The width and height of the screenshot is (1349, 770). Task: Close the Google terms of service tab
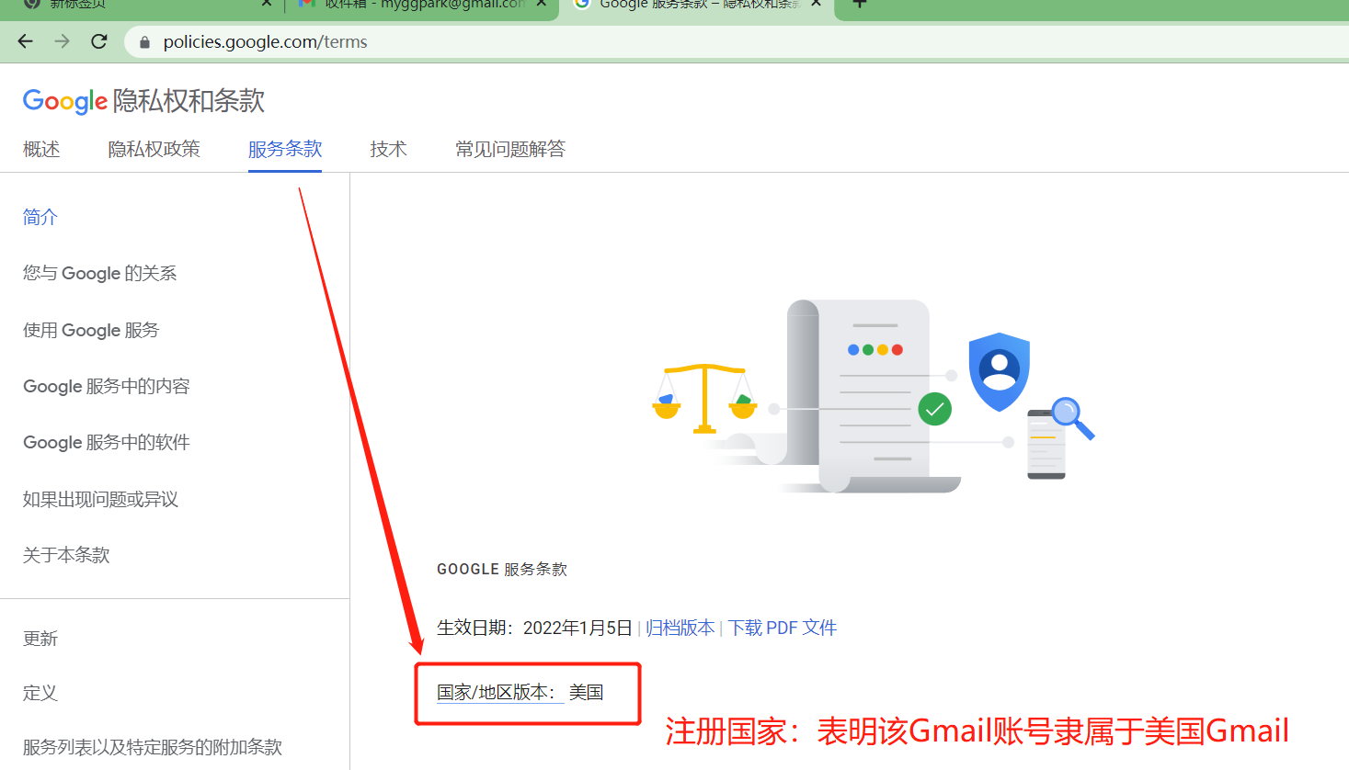(x=816, y=4)
